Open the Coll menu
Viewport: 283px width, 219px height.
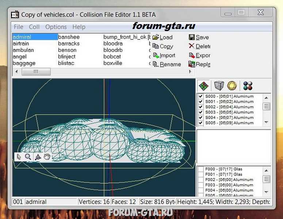pyautogui.click(x=34, y=27)
